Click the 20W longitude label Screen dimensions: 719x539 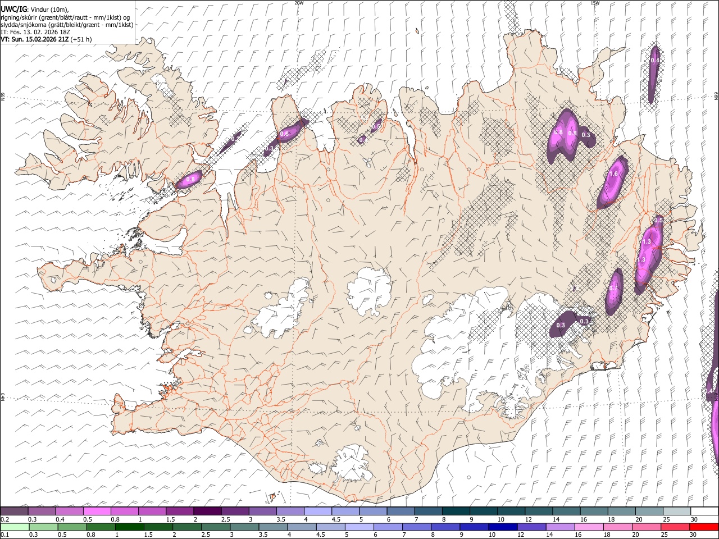point(299,3)
